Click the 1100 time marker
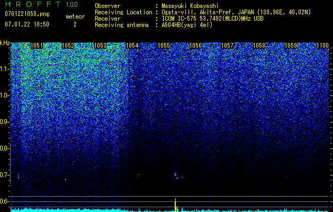Screen dimensions: 333x212 coord(322,46)
